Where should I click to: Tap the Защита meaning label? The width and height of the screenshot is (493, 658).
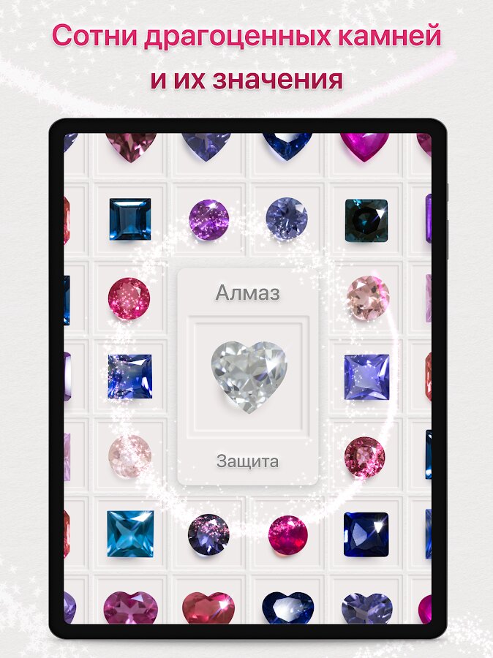tap(247, 461)
